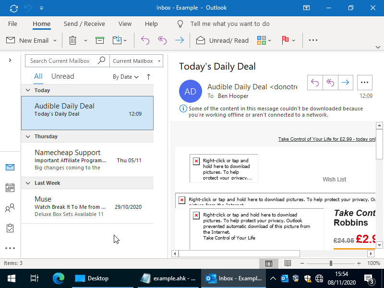Expand the folder pane arrow
Screen dimensions: 384x288
pyautogui.click(x=10, y=60)
